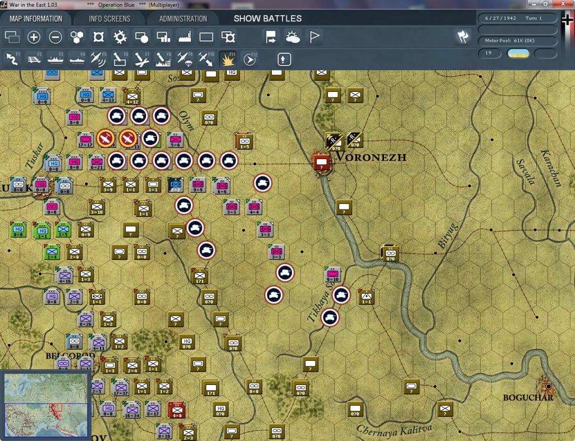The image size is (575, 441).
Task: Select the blue 4=13 unit counter
Action: click(x=108, y=95)
